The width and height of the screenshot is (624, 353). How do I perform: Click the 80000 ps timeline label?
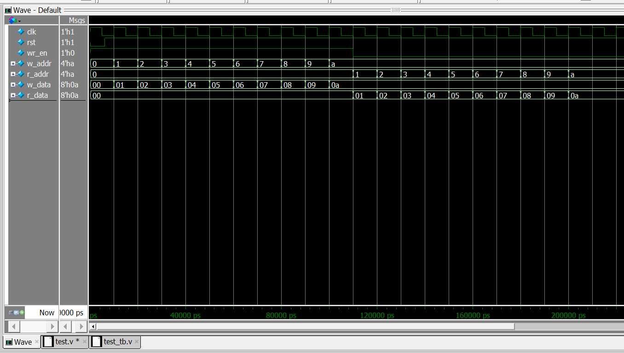[281, 316]
